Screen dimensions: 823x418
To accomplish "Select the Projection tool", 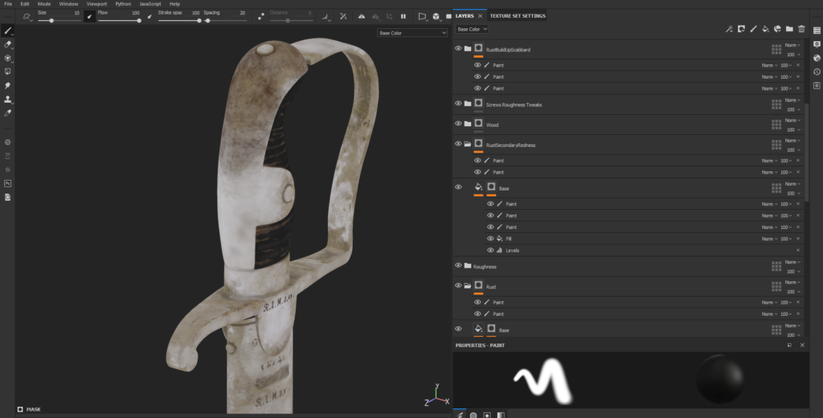I will 7,59.
